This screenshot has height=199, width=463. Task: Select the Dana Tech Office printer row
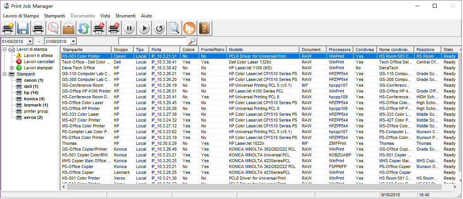pyautogui.click(x=259, y=68)
